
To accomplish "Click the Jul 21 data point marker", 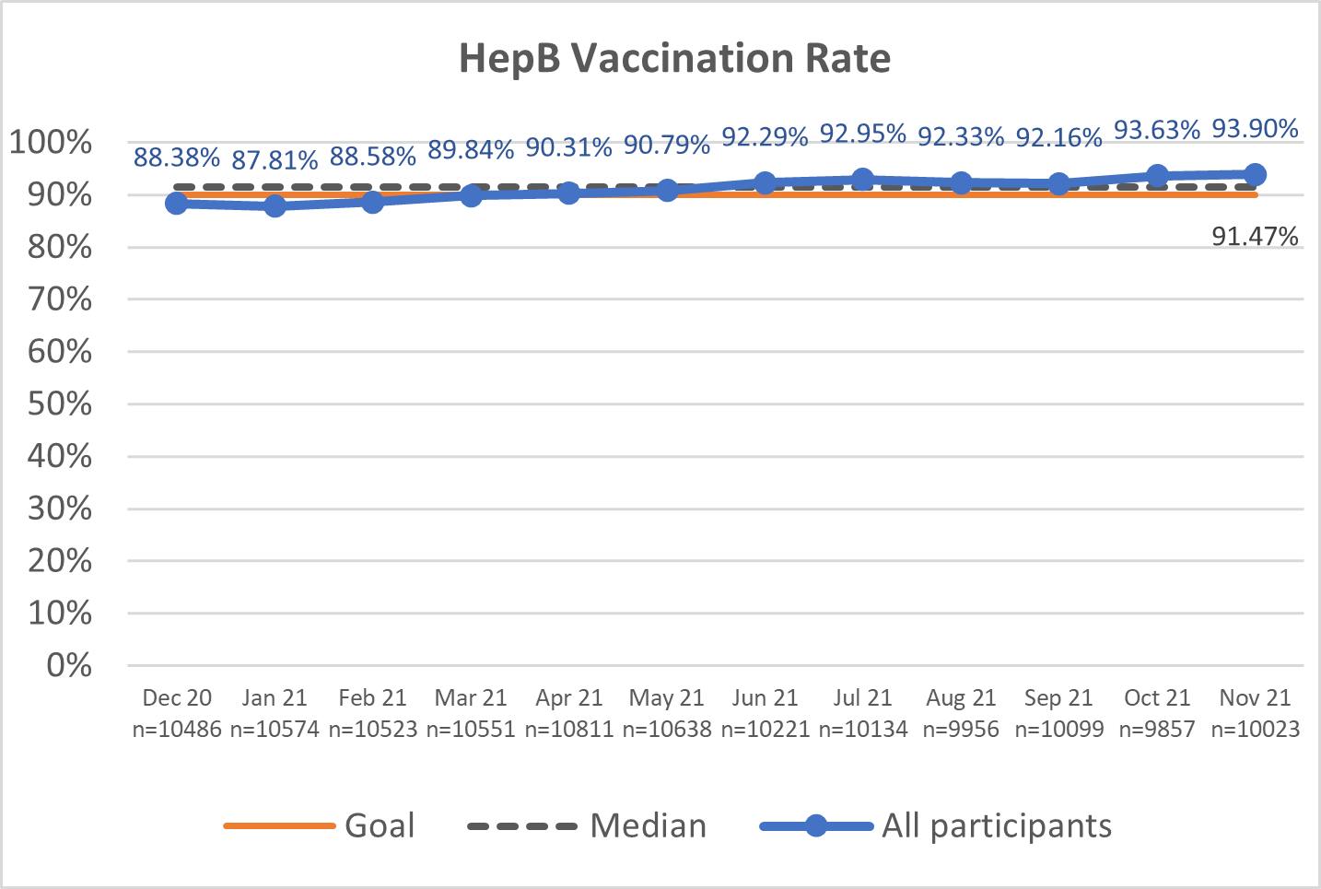I will [862, 179].
